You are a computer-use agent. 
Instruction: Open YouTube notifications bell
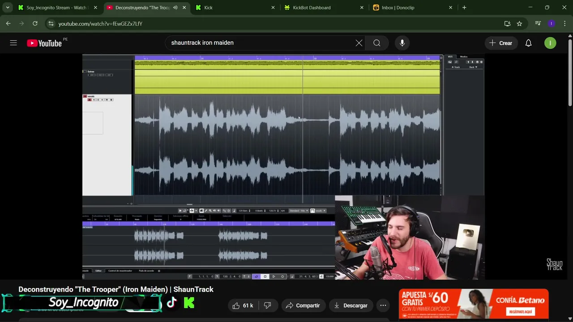click(528, 43)
